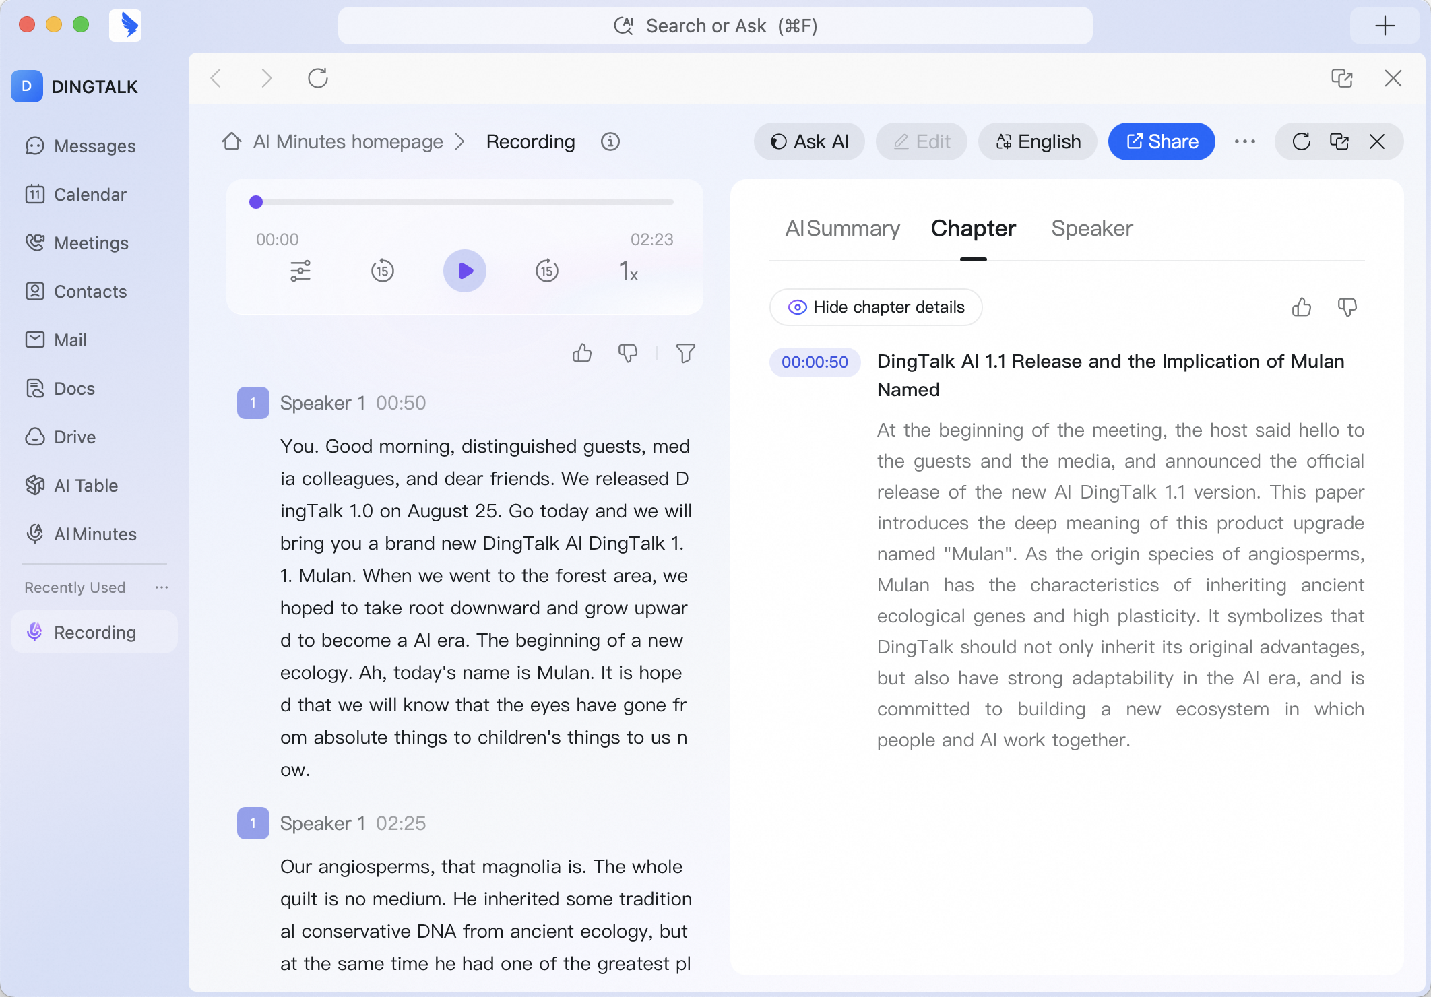Jump to chapter timestamp 00:00:50

click(815, 362)
